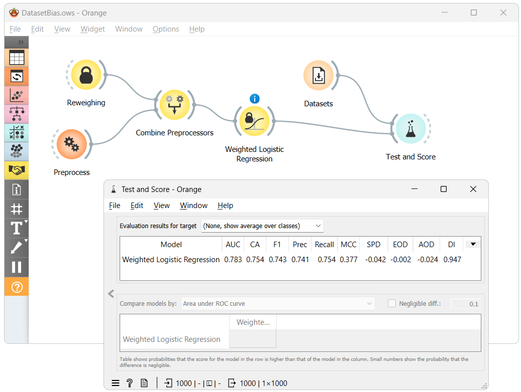Open Edit menu in Test and Score window
521x392 pixels.
click(x=137, y=206)
